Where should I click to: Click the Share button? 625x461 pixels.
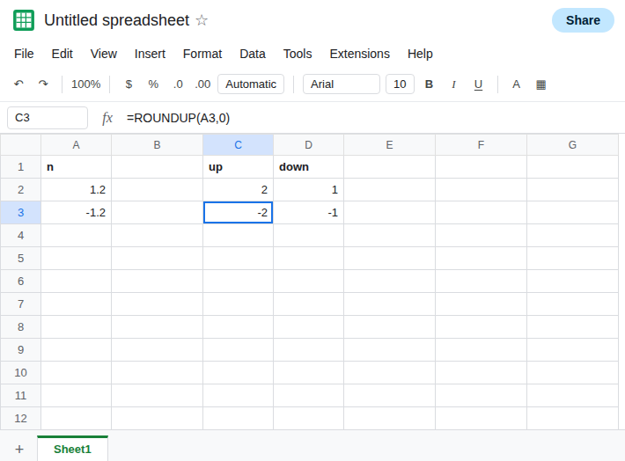tap(583, 20)
